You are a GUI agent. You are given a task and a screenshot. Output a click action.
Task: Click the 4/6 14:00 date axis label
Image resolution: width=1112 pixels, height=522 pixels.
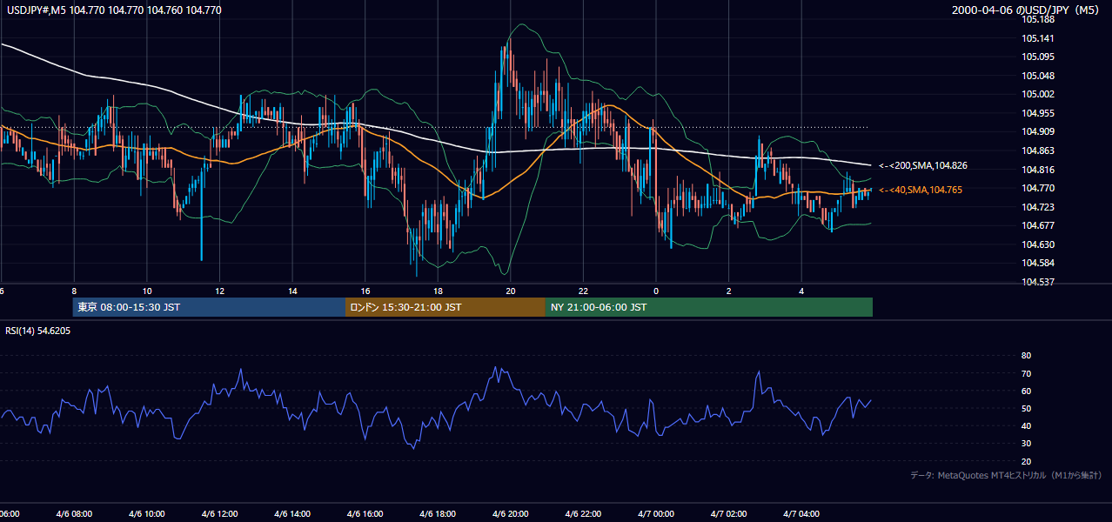point(292,514)
